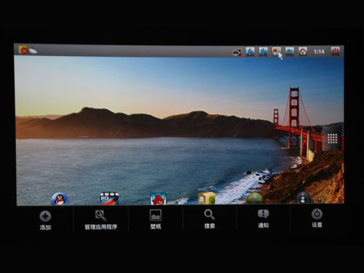Select 管理应用程序 (Manage apps) menu item
Viewport: 364px width, 273px height.
coord(101,220)
